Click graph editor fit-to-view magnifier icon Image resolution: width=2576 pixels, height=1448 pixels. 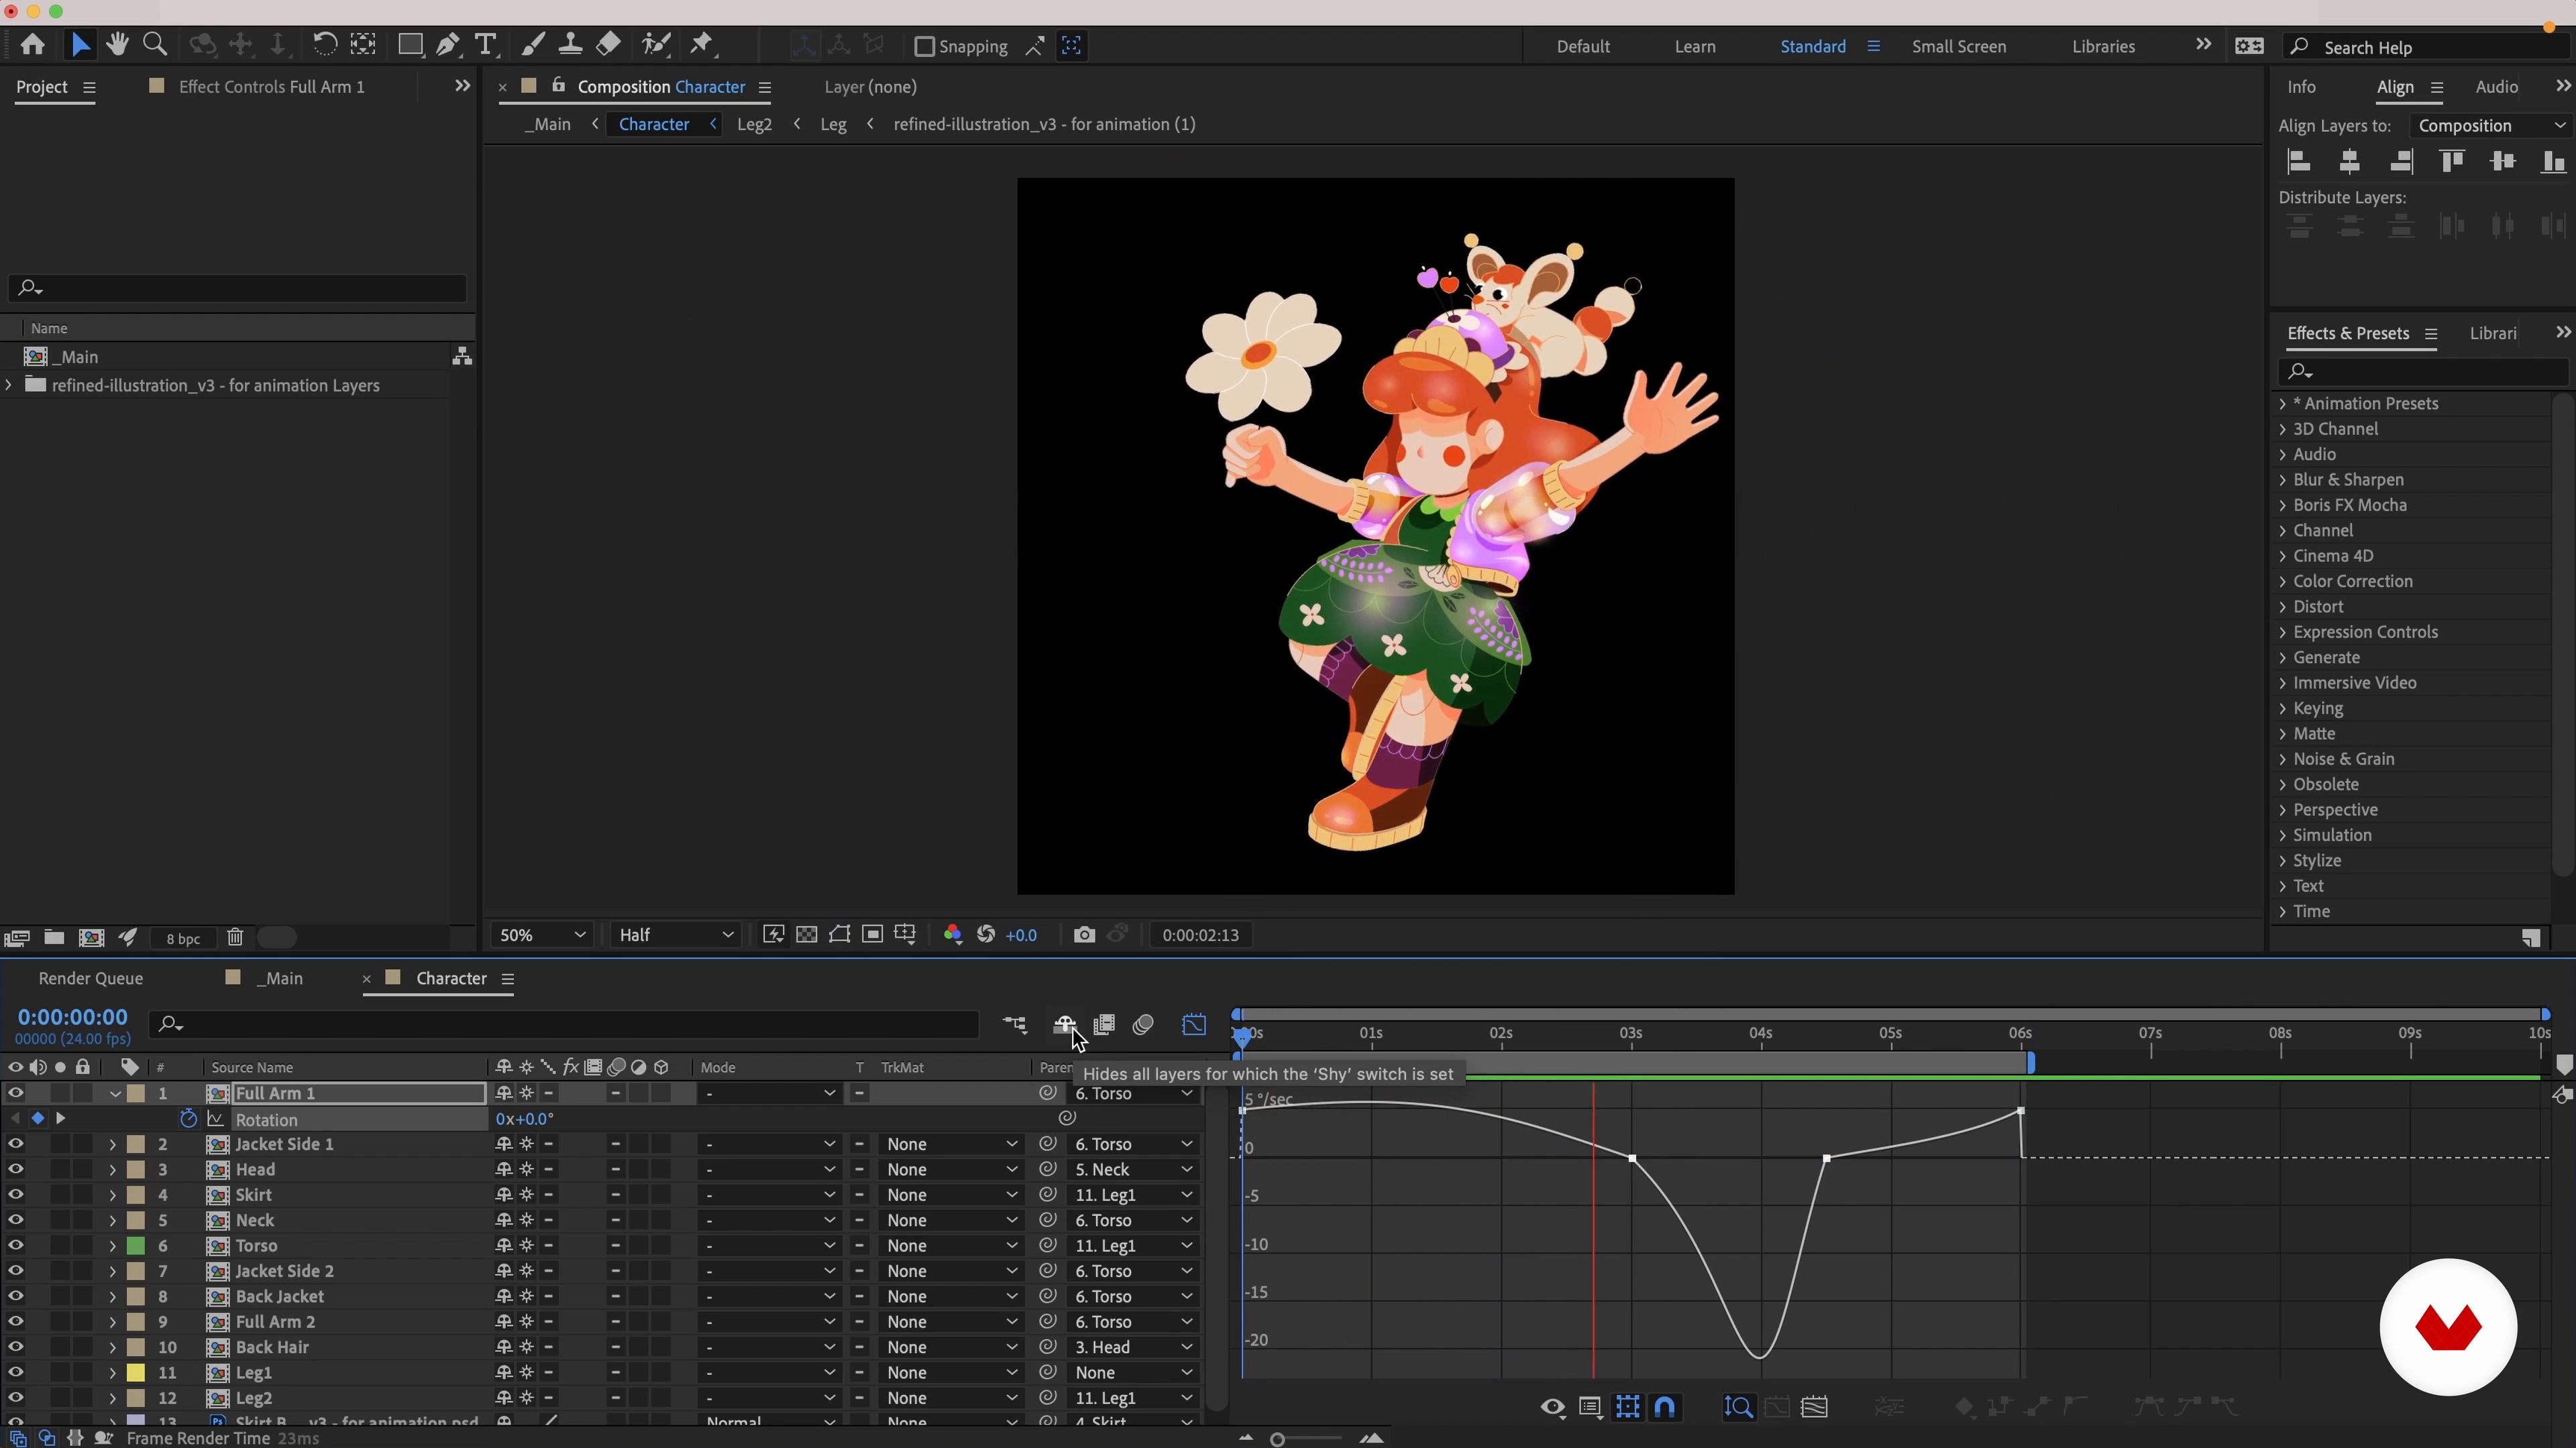pyautogui.click(x=1738, y=1408)
